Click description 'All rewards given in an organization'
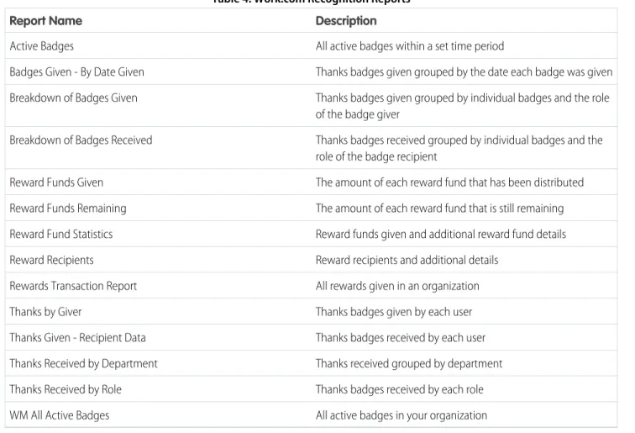Image resolution: width=635 pixels, height=433 pixels. pyautogui.click(x=397, y=286)
